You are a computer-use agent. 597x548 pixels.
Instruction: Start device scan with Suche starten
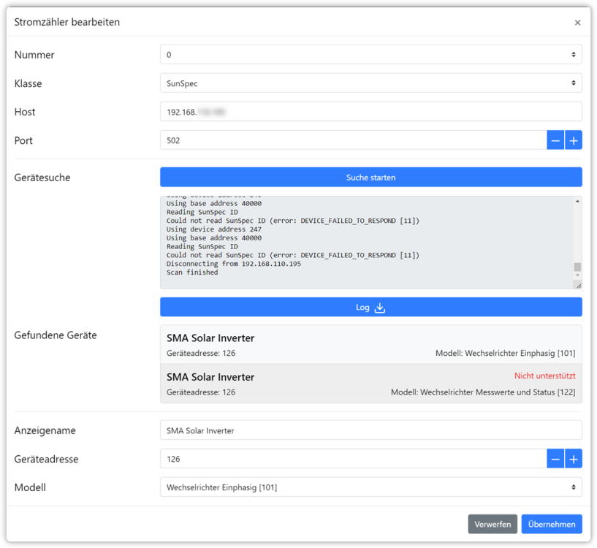pos(370,177)
